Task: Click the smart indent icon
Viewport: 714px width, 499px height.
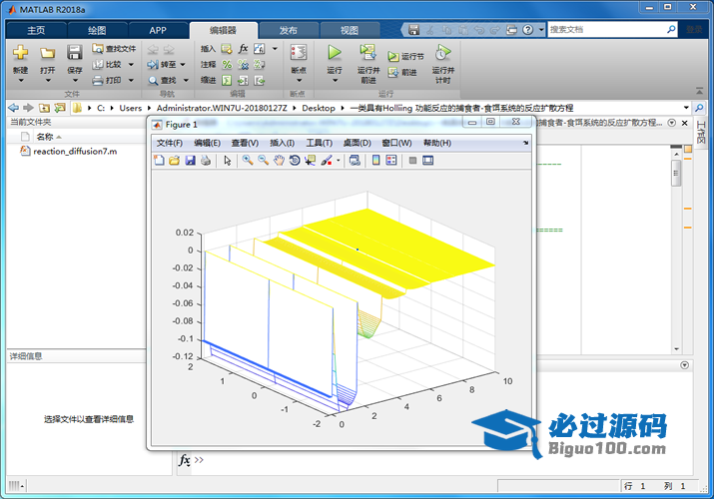Action: 227,81
